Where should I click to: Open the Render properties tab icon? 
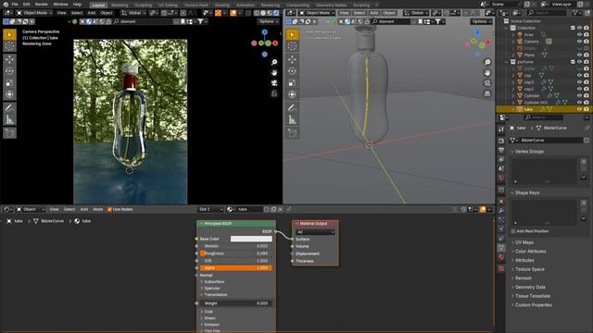point(501,141)
